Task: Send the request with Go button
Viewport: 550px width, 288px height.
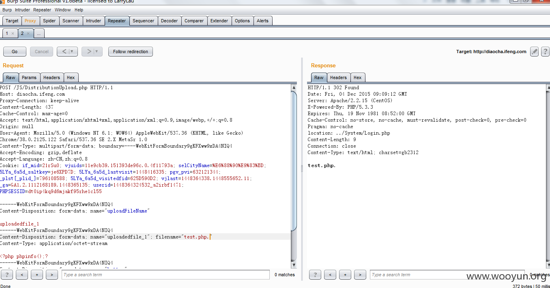Action: click(x=15, y=52)
